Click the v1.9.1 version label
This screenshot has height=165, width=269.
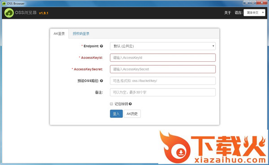tap(43, 13)
